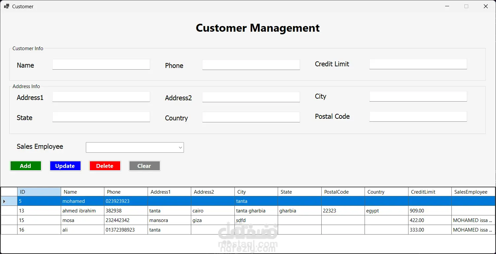Click the Address1 column header
This screenshot has width=496, height=254.
169,192
